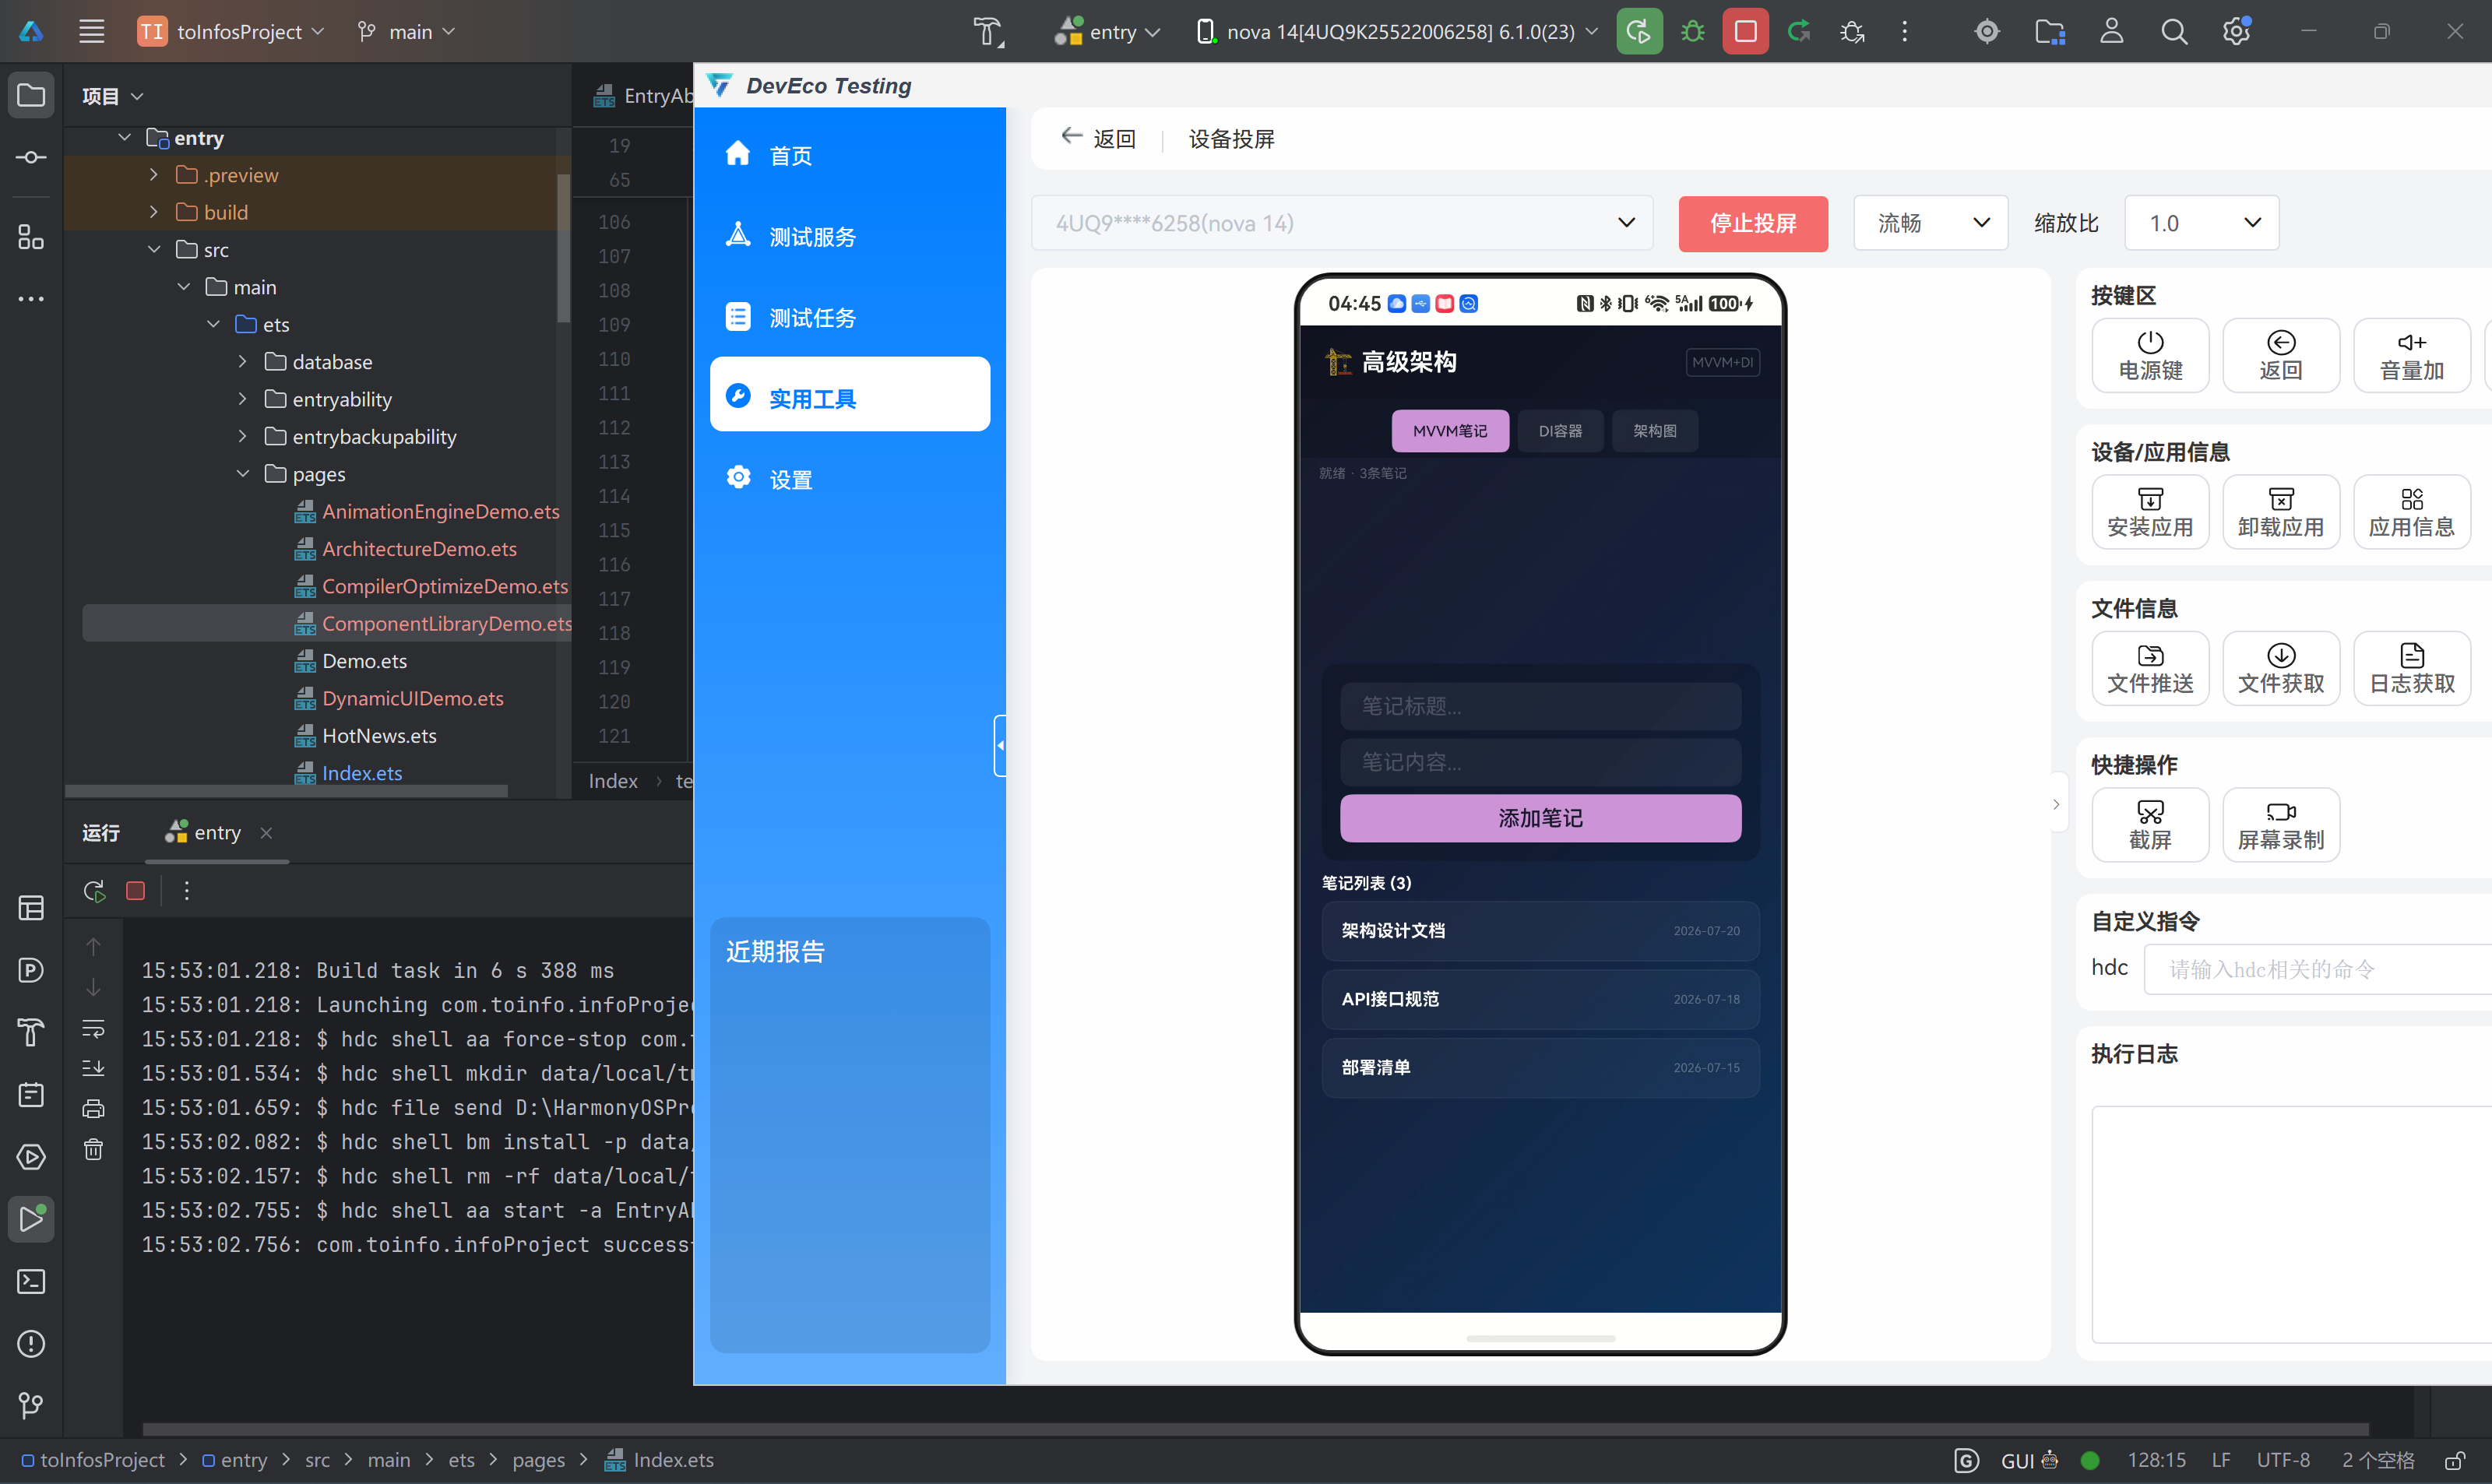Open 设置 in DevEco Testing sidebar

tap(849, 479)
